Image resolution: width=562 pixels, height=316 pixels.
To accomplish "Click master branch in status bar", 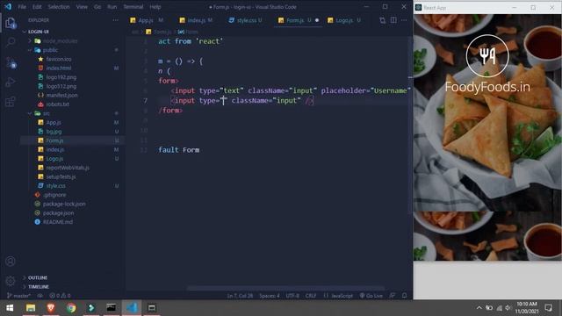I will click(x=18, y=296).
